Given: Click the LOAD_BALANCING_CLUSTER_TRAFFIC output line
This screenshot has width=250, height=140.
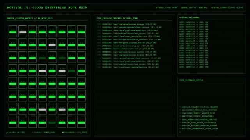Looking at the screenshot, I should coord(199,119).
